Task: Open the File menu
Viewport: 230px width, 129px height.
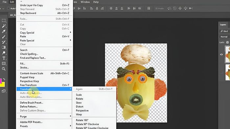Action: pos(5,2)
